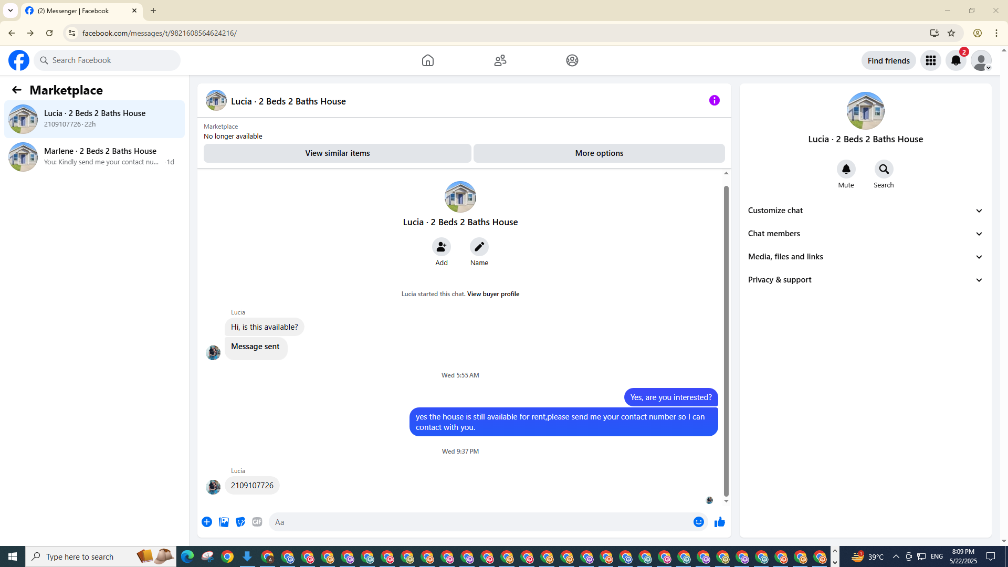The image size is (1008, 567).
Task: Open Windows Start menu
Action: (13, 556)
